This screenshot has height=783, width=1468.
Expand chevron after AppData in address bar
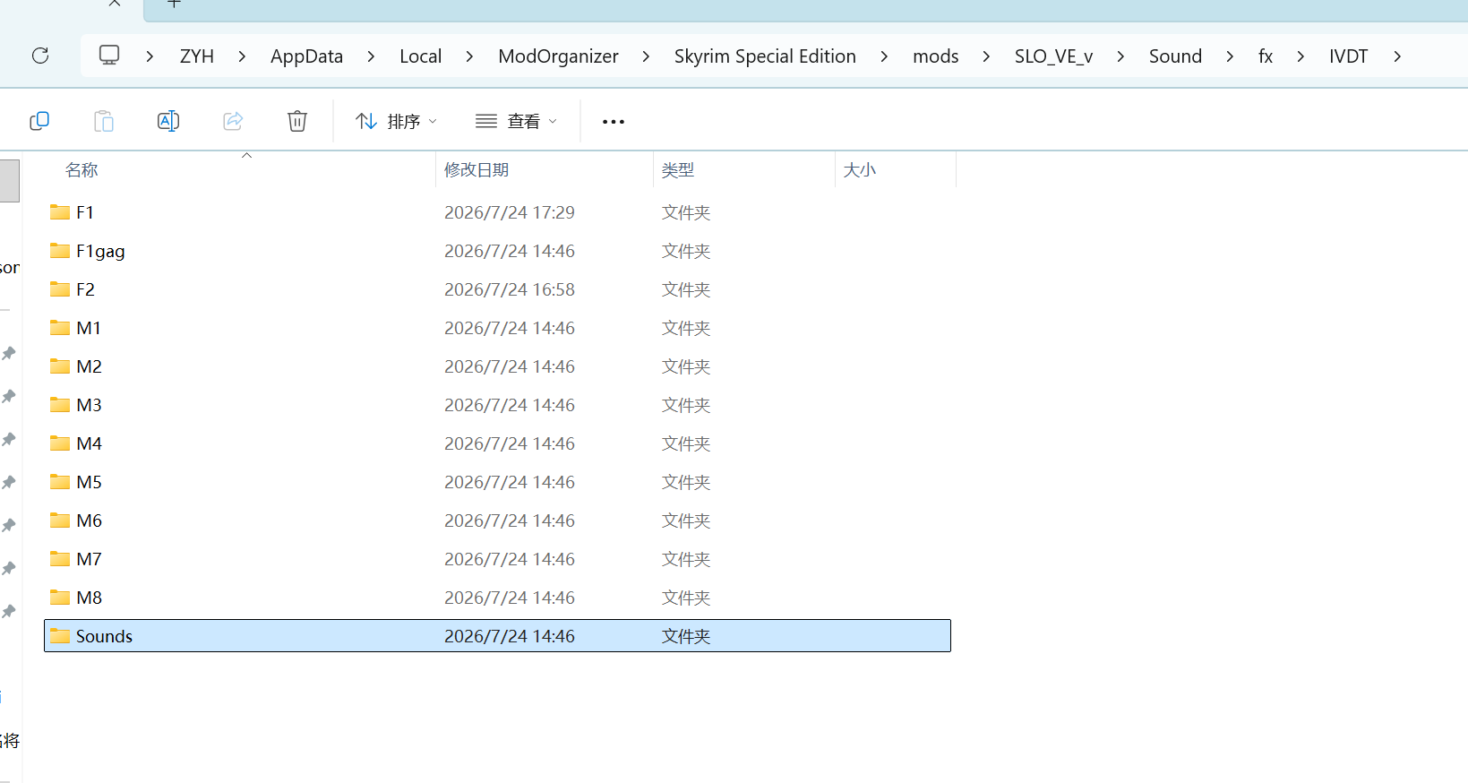(x=371, y=56)
